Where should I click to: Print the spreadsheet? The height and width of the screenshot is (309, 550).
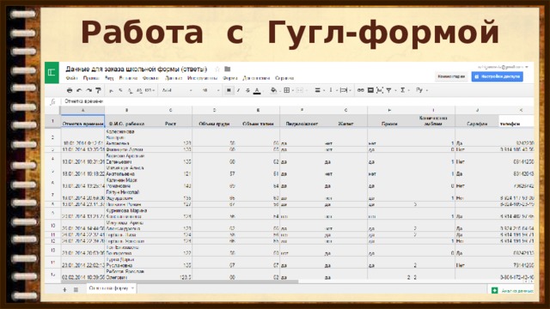[70, 90]
